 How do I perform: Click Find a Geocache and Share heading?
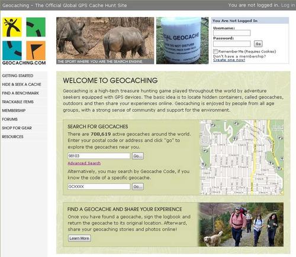[125, 209]
